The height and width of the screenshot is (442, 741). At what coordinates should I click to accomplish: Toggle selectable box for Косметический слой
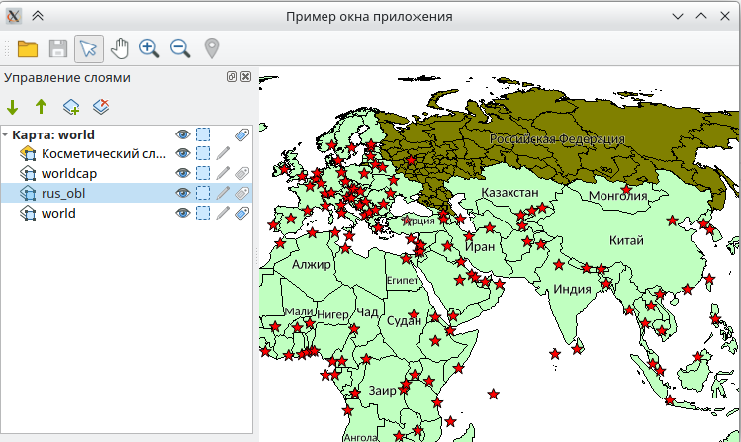(203, 153)
